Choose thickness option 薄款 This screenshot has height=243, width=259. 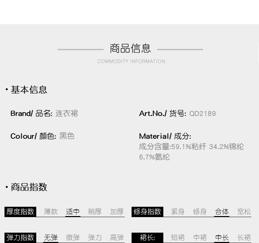pyautogui.click(x=51, y=212)
